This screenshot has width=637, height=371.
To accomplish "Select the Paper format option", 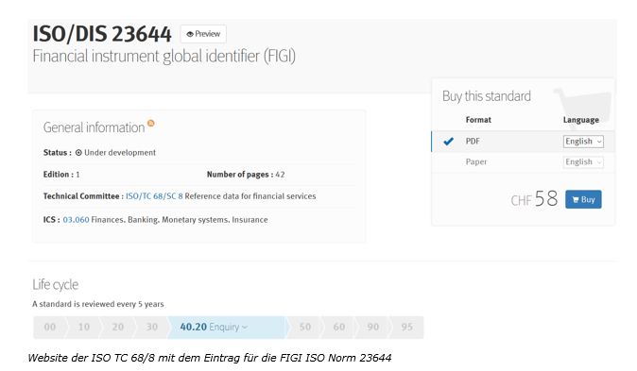I will [476, 161].
